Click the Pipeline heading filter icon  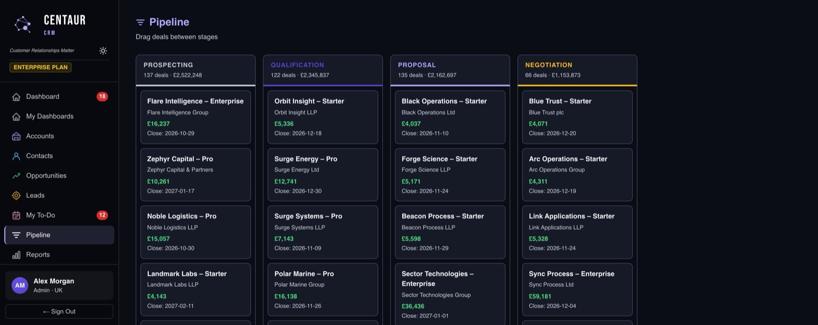click(x=140, y=22)
